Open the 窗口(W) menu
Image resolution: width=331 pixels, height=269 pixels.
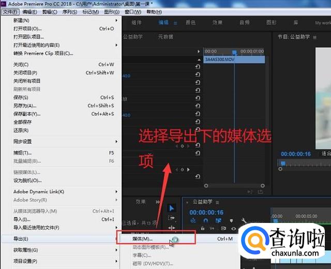pyautogui.click(x=133, y=12)
